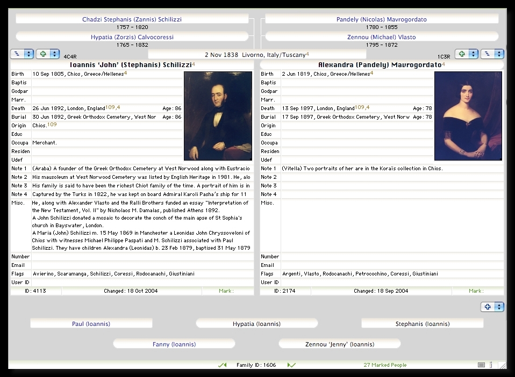
Task: Go to father Chadzi Stephanis (Zannis) Schilizzi
Action: 132,19
